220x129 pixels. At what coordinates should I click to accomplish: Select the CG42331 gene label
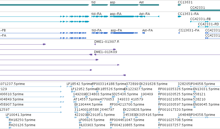pyautogui.click(x=198, y=7)
